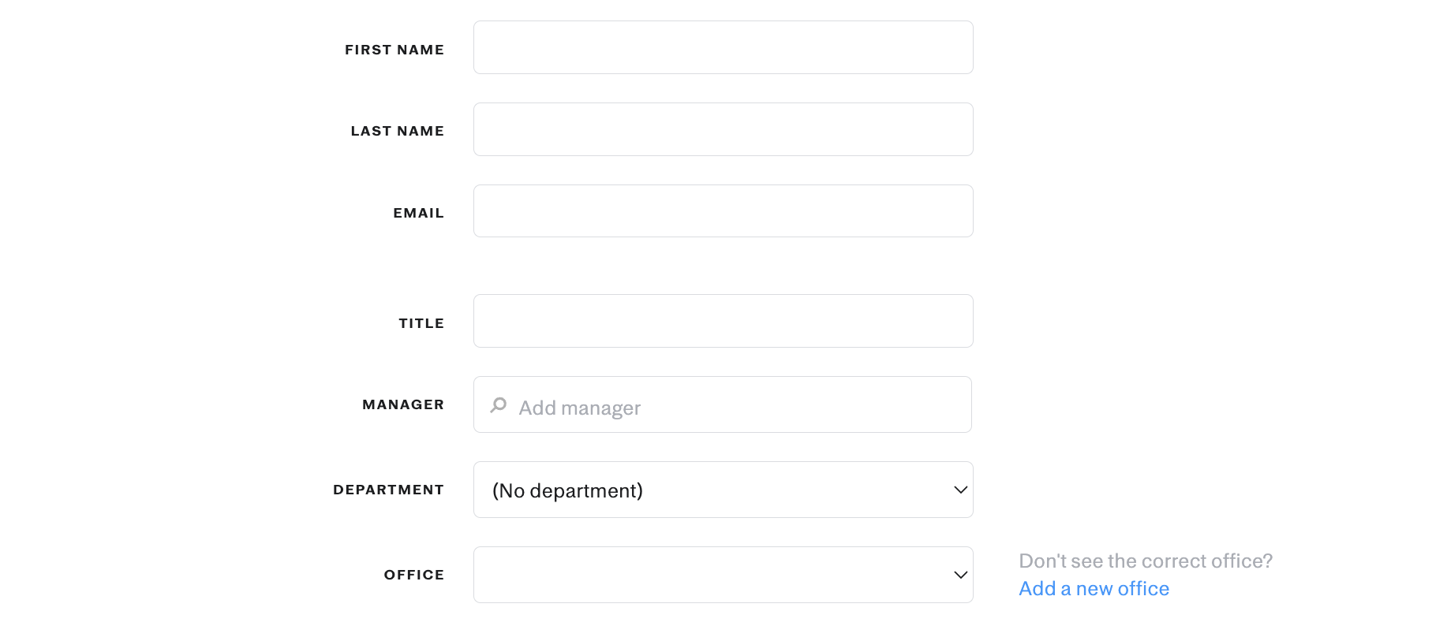Click the FIRST NAME label
The width and height of the screenshot is (1447, 626).
(x=394, y=50)
